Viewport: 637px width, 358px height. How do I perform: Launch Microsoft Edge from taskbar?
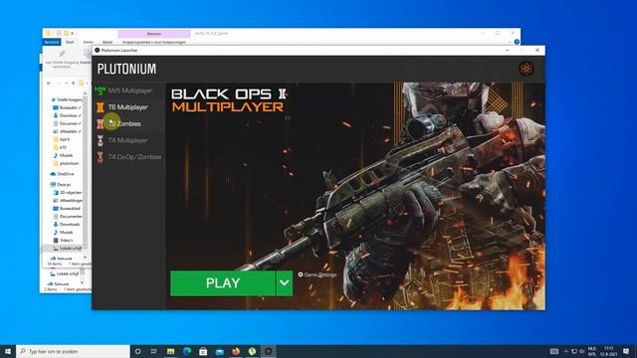[187, 351]
